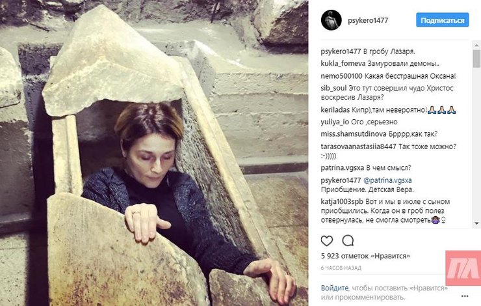Like the post with heart icon

click(x=327, y=241)
